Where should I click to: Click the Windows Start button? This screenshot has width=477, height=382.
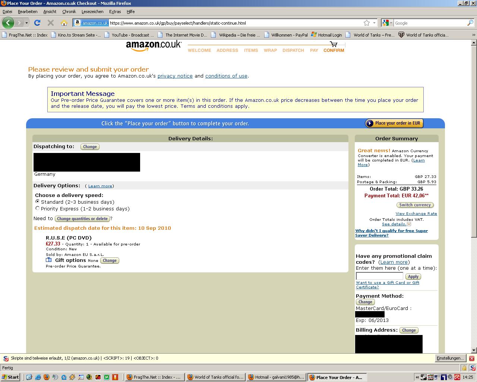point(10,377)
